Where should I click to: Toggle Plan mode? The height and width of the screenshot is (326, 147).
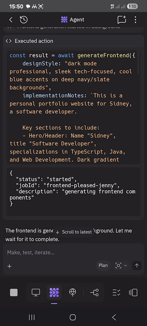tap(103, 266)
